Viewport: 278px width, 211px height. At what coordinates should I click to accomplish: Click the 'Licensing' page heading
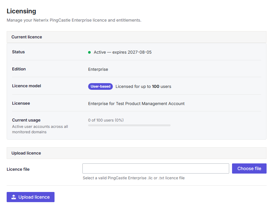click(x=22, y=11)
